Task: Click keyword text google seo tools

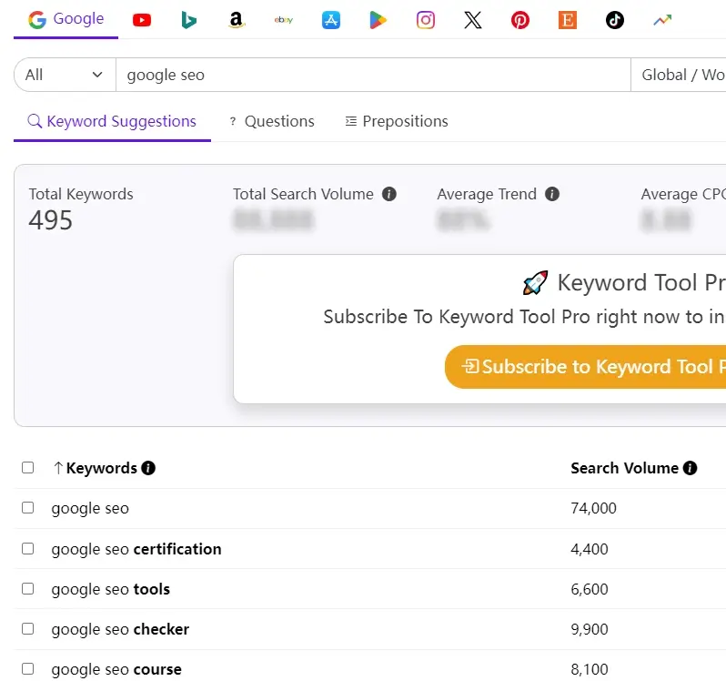Action: [x=111, y=589]
